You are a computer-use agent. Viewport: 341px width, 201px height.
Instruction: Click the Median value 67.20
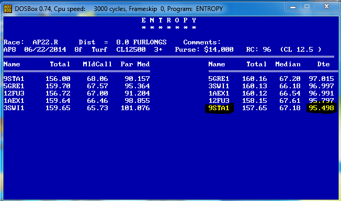coord(290,79)
